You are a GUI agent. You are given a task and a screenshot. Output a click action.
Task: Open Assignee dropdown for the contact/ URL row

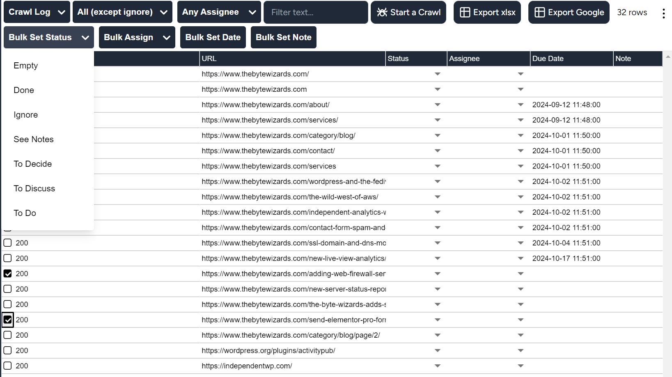(x=521, y=151)
